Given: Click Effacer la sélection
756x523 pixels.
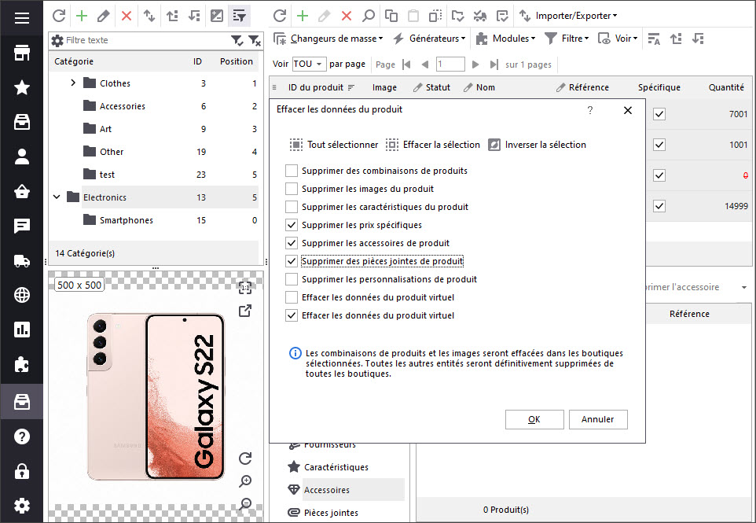Looking at the screenshot, I should [x=433, y=145].
